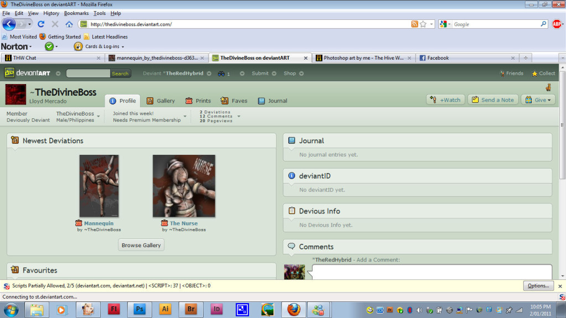Screen dimensions: 566x318
Task: Launch Photoshop from the taskbar
Action: (x=139, y=309)
